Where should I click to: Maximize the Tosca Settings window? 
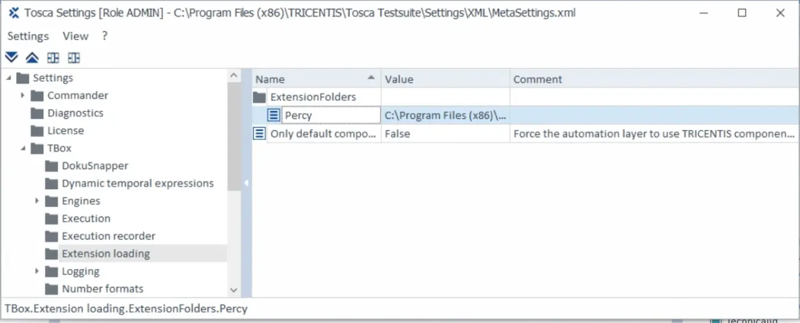tap(742, 13)
